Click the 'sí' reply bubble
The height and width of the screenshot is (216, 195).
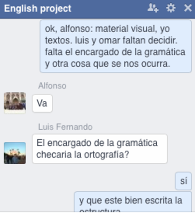coord(183,181)
